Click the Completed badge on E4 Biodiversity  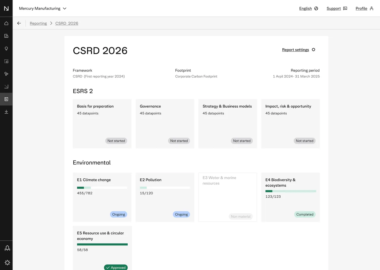pos(305,215)
